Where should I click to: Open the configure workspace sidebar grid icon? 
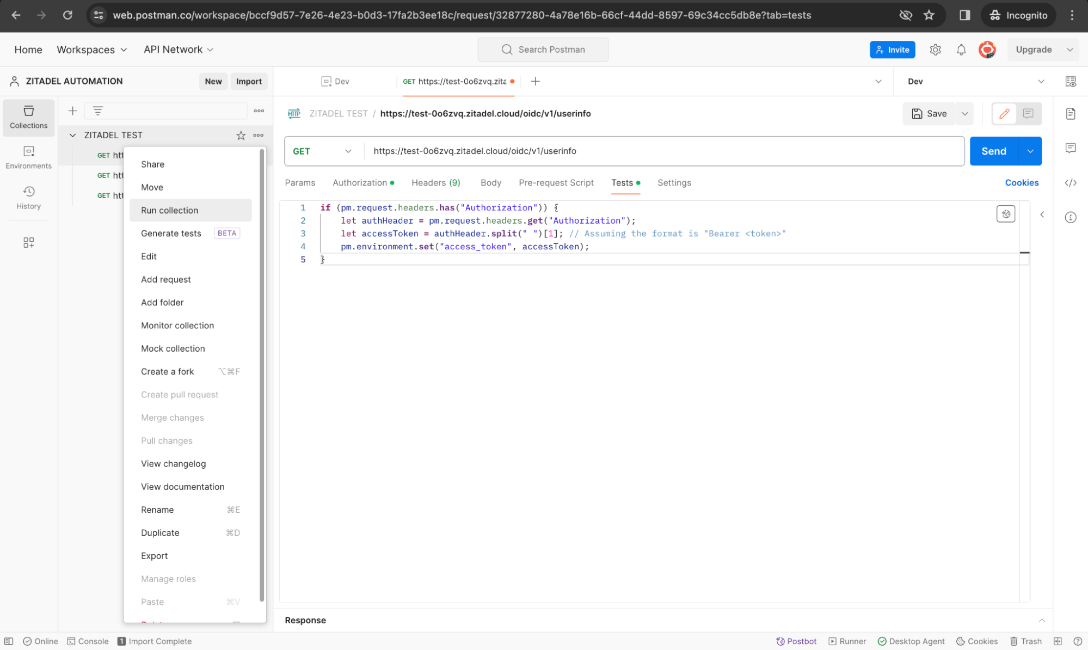tap(28, 242)
